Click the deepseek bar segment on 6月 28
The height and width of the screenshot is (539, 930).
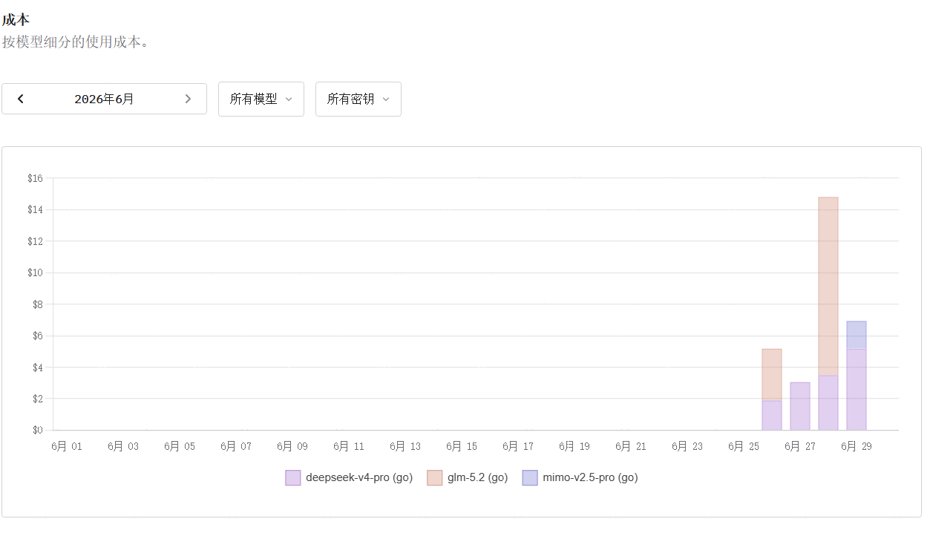pyautogui.click(x=828, y=402)
